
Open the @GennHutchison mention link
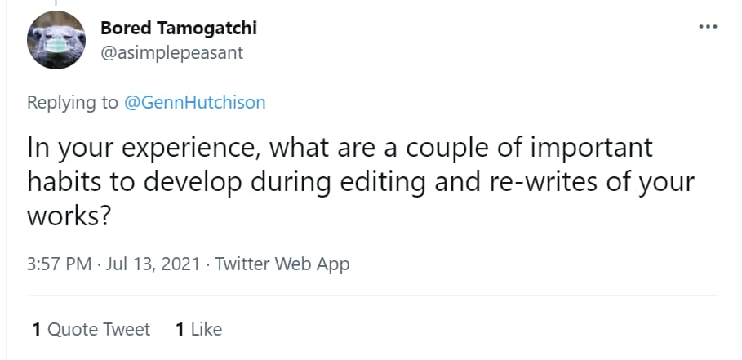point(195,102)
